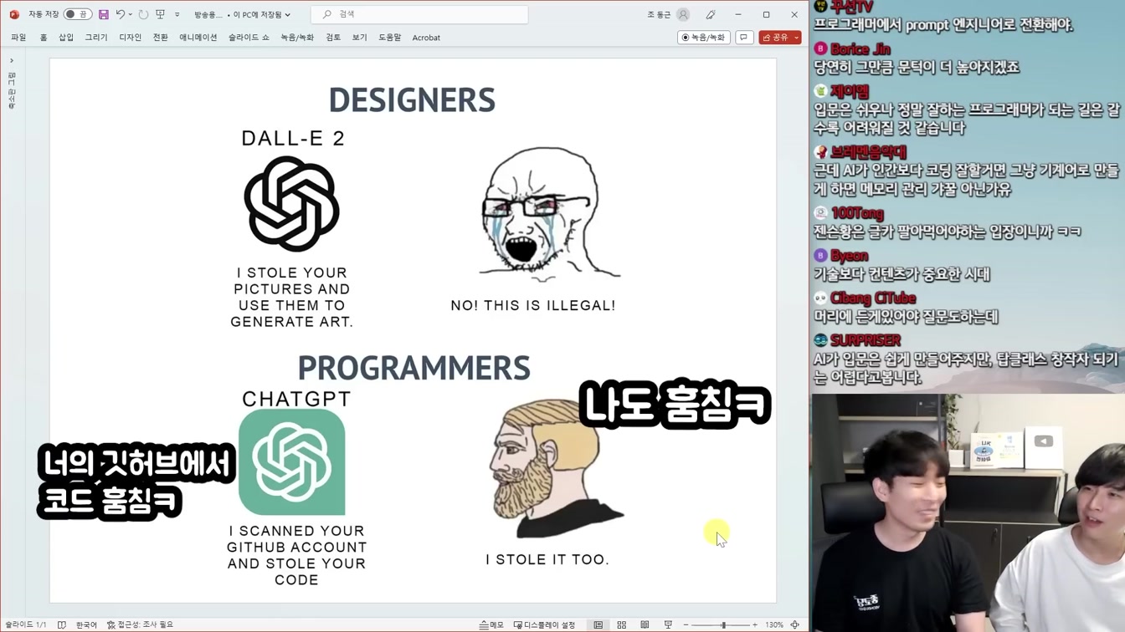Viewport: 1125px width, 632px height.
Task: Click the DALL-E 2 label text
Action: coord(293,139)
